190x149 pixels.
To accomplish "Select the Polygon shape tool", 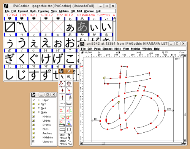I will 69,130.
